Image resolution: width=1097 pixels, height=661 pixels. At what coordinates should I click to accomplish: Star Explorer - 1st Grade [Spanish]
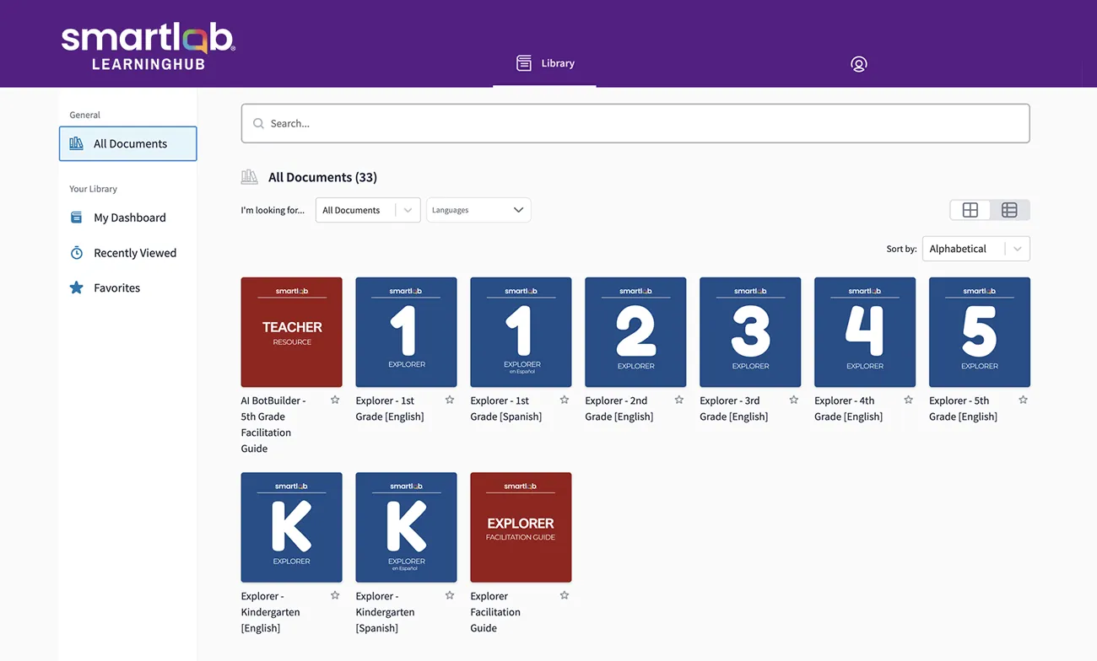point(565,400)
